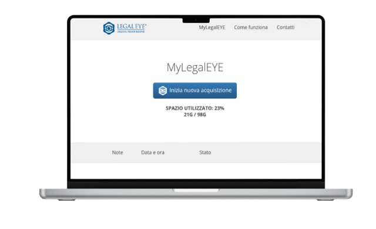This screenshot has width=376, height=229.
Task: Sort by the Stato column header
Action: [205, 152]
